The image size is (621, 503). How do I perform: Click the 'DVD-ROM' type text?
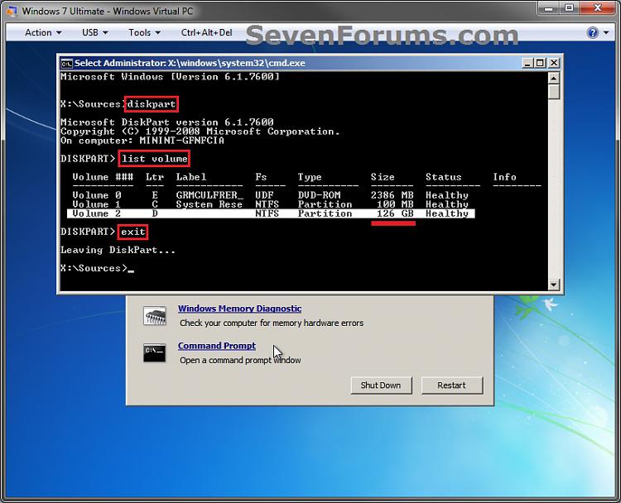pos(320,195)
